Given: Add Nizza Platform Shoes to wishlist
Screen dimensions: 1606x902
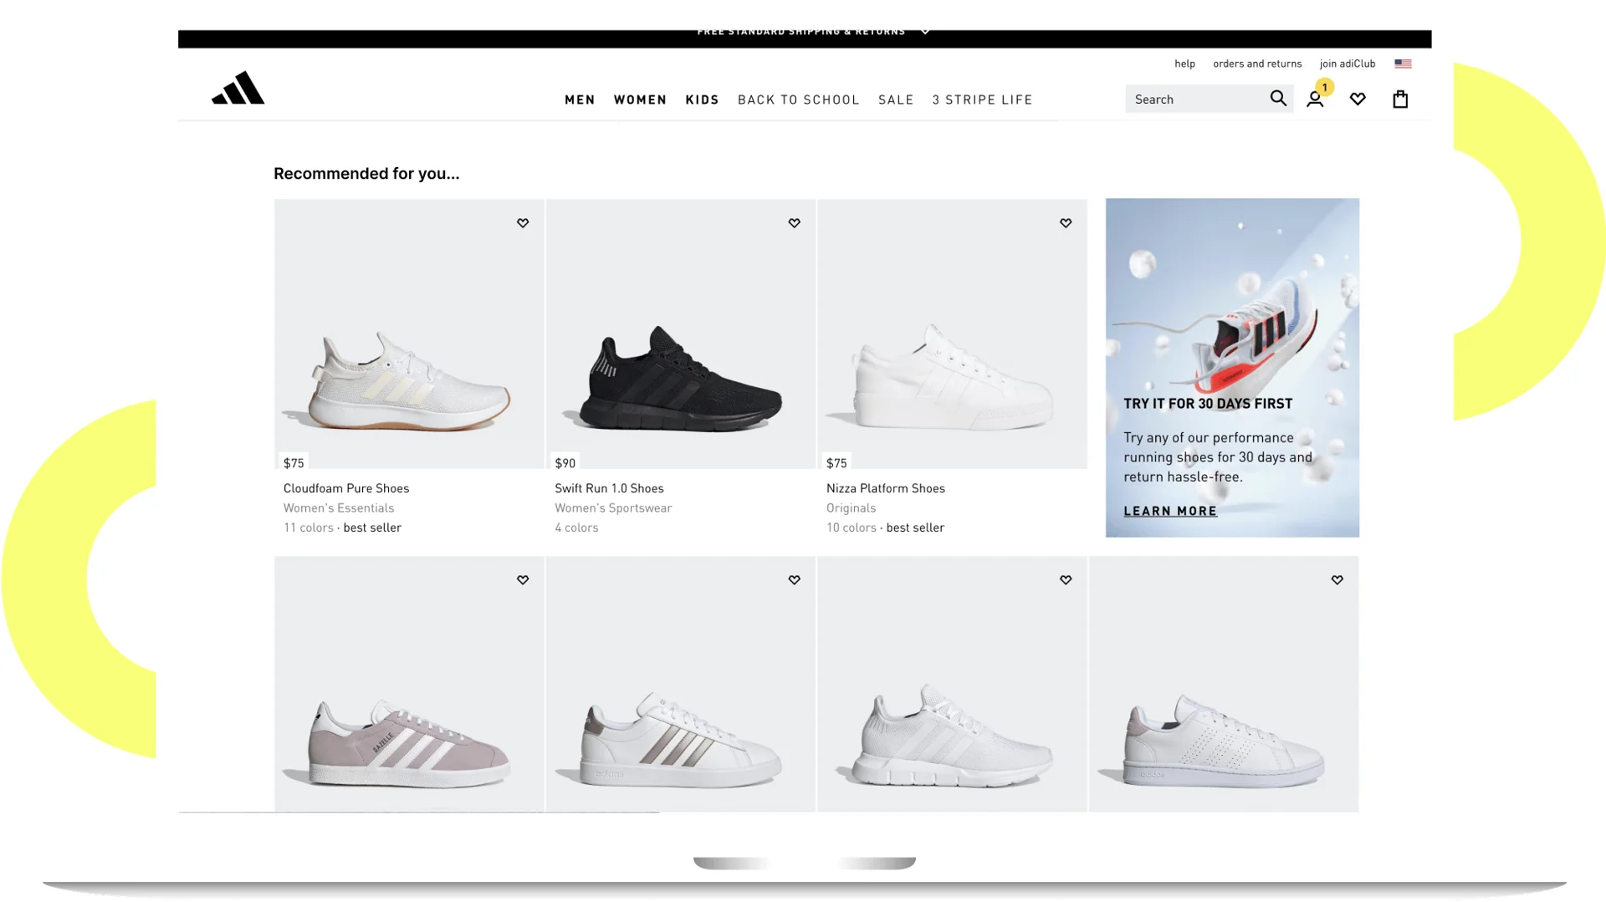Looking at the screenshot, I should click(1066, 223).
